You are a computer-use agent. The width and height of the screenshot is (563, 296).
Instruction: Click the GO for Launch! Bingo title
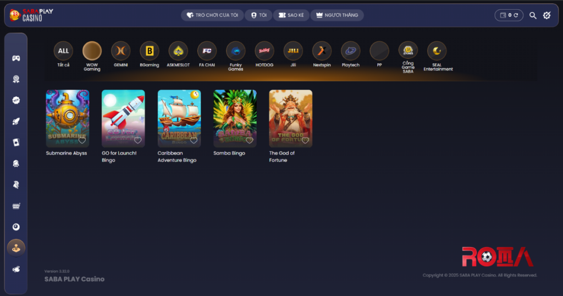click(x=119, y=157)
